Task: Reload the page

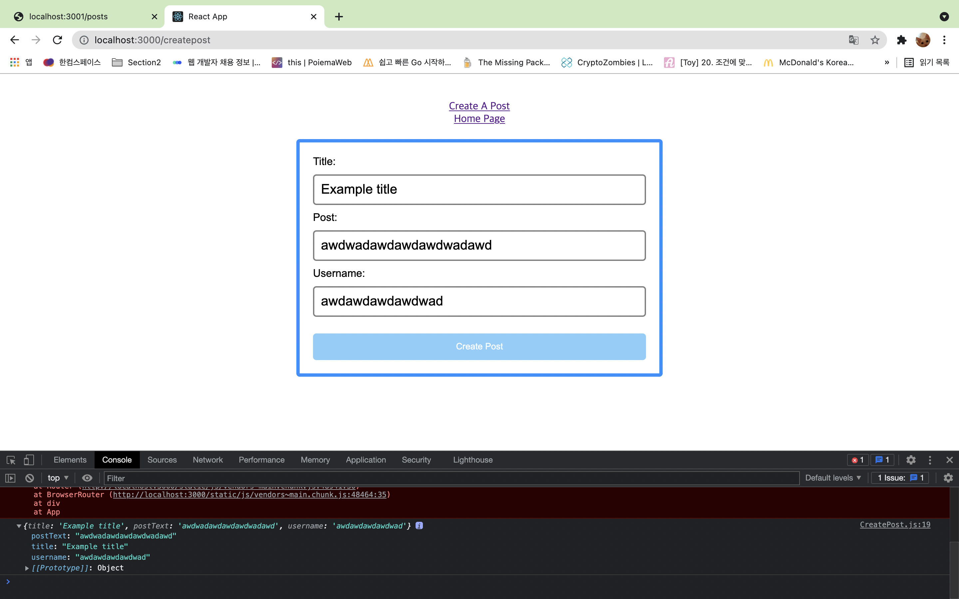Action: 58,40
